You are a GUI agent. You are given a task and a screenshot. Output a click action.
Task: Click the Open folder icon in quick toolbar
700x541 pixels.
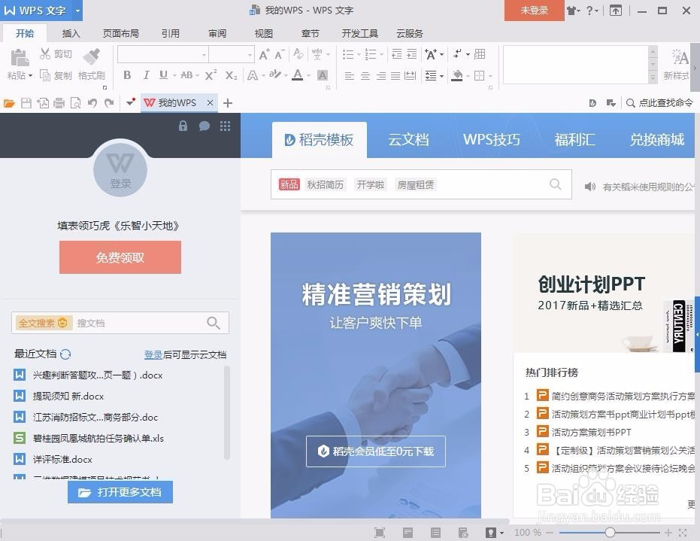(x=9, y=103)
